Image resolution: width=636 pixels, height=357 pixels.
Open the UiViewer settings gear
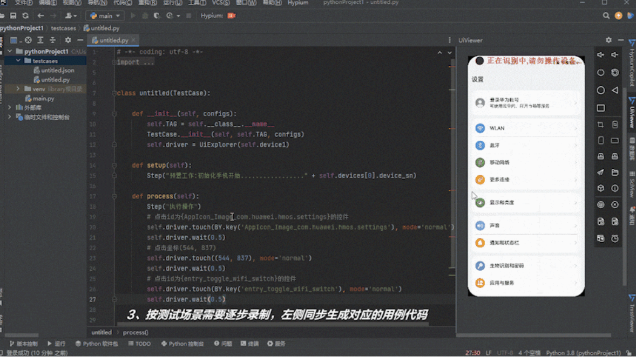tap(608, 40)
